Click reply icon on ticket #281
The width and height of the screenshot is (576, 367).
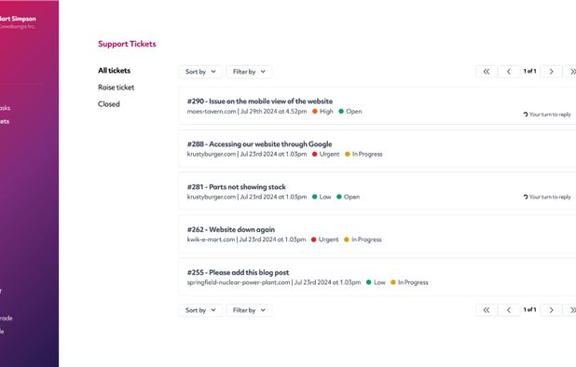coord(526,197)
